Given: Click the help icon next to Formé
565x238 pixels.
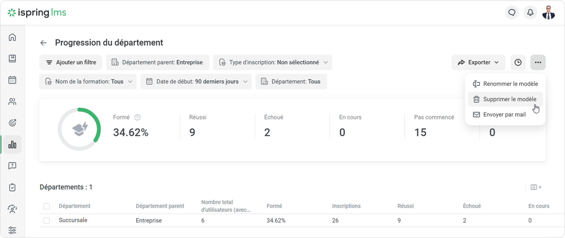Looking at the screenshot, I should click(x=137, y=117).
